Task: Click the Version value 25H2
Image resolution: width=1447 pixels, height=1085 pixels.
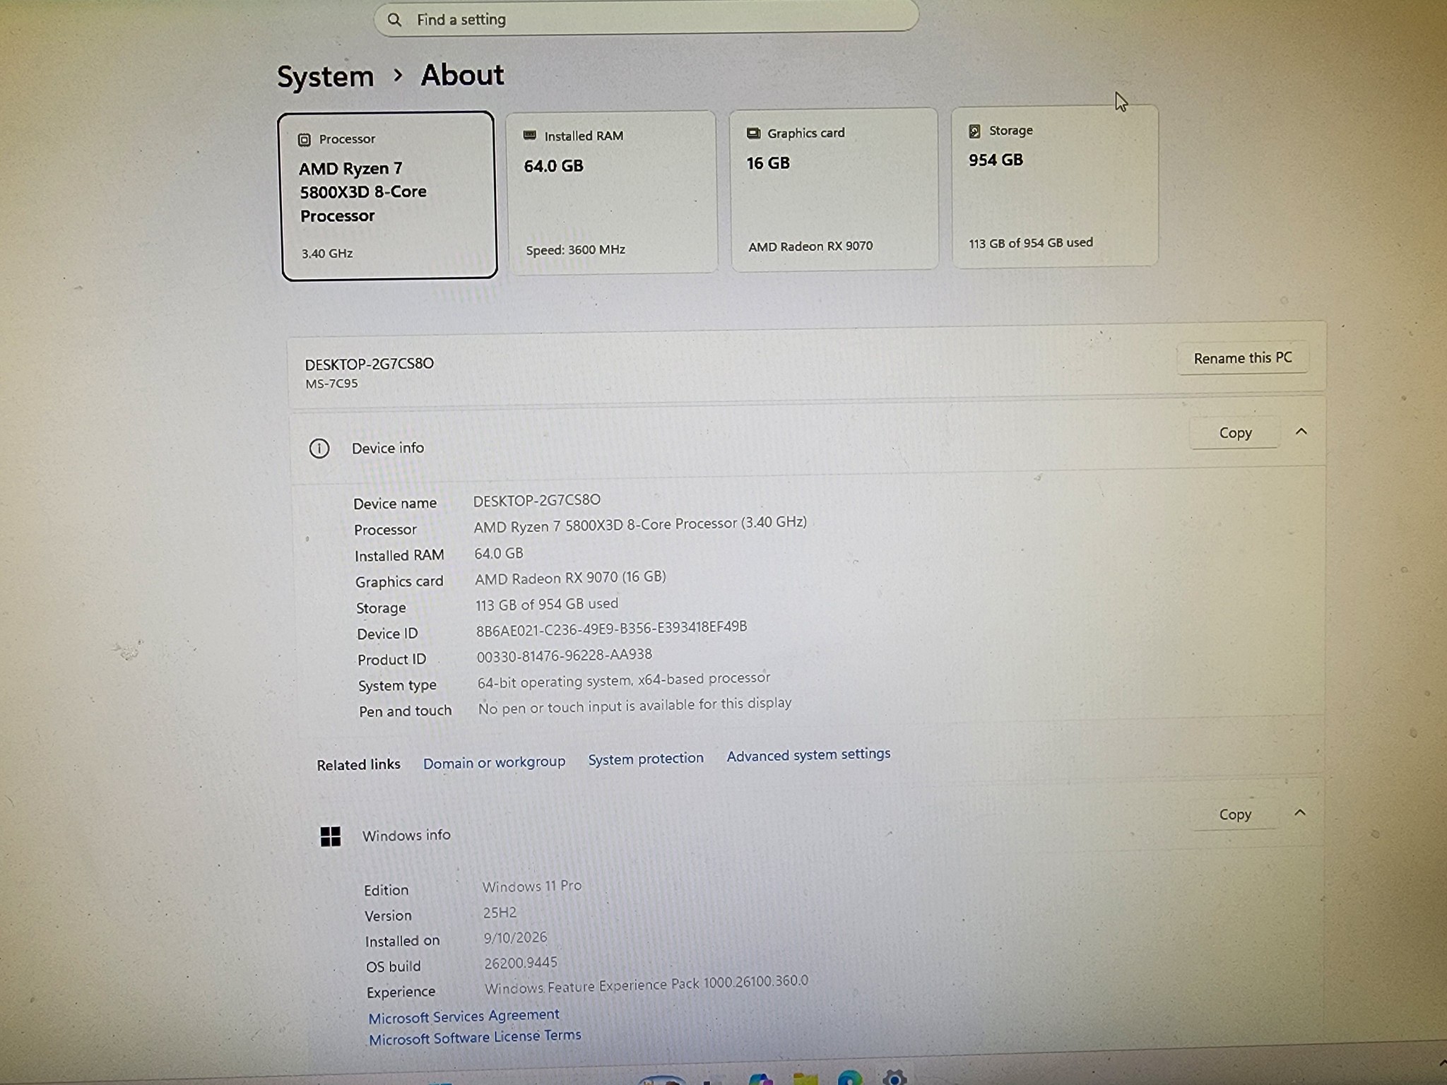Action: pyautogui.click(x=500, y=913)
